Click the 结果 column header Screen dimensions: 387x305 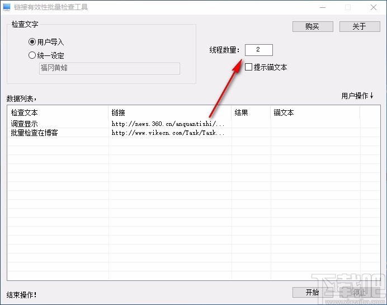(251, 112)
